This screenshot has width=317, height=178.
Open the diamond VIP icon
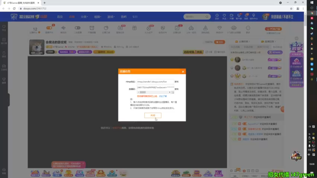pos(220,28)
